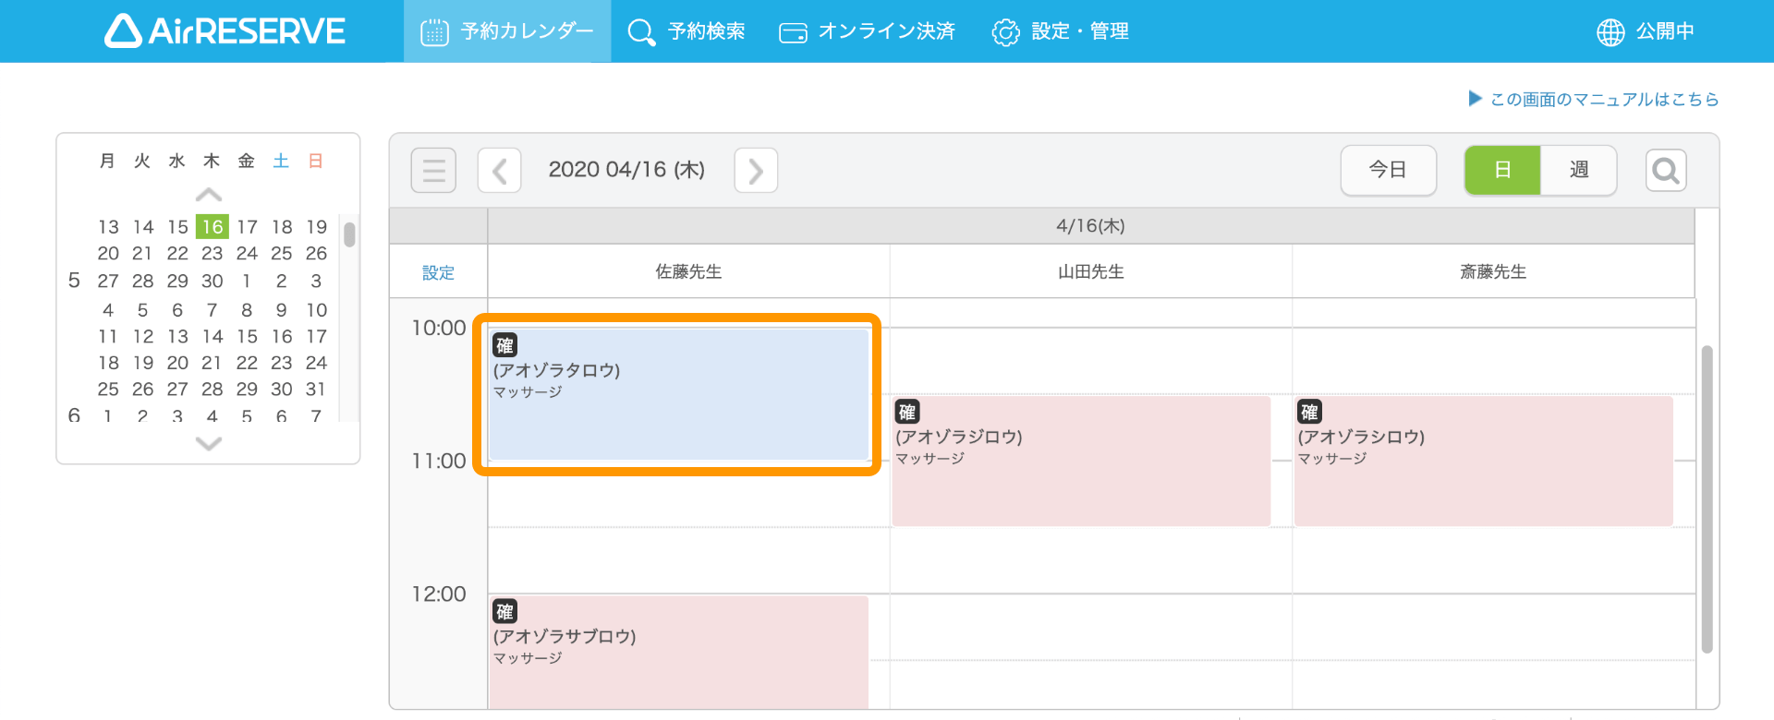Open アオゾラシロウ reservation block
Screen dimensions: 1774x720
pyautogui.click(x=1484, y=462)
